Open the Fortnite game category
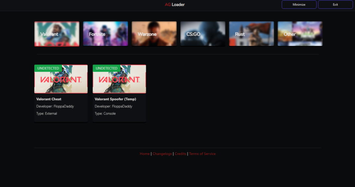 point(105,34)
